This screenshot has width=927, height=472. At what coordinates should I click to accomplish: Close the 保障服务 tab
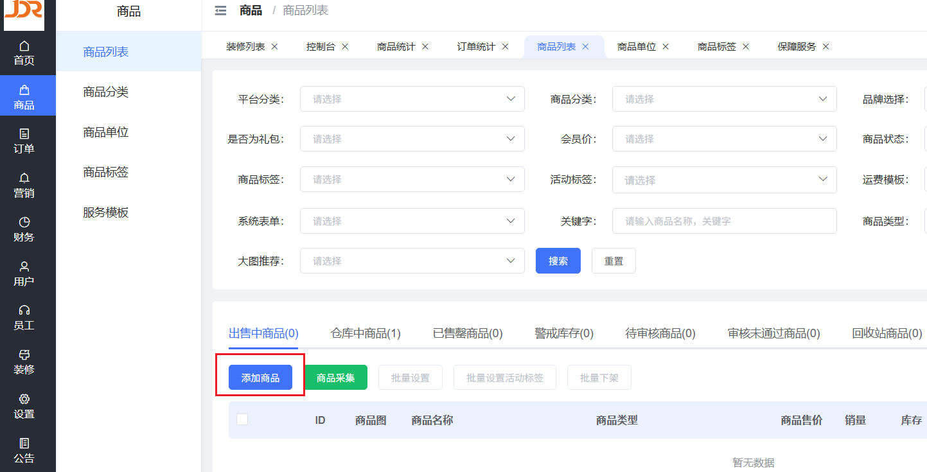pos(825,47)
